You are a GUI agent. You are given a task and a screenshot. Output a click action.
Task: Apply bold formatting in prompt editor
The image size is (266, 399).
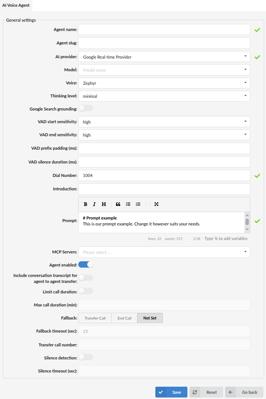(85, 204)
